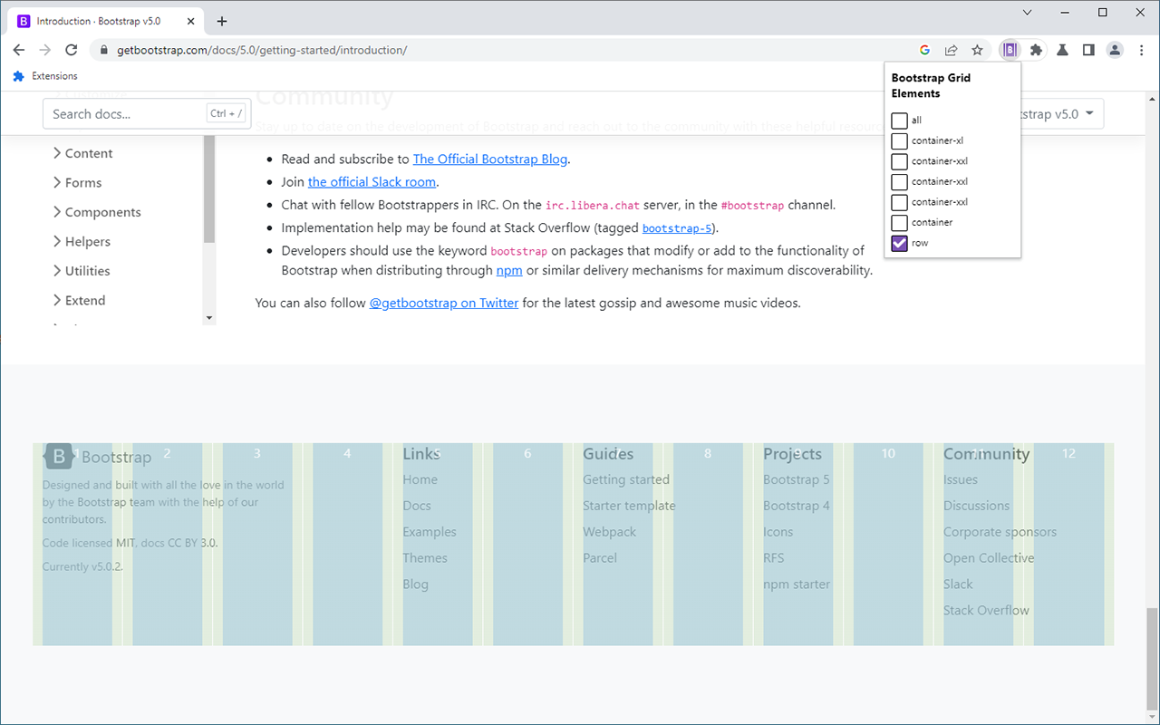The image size is (1160, 725).
Task: Open Stack Overflow footer link
Action: pyautogui.click(x=986, y=611)
